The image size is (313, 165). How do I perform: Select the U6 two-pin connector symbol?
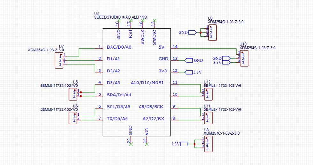pyautogui.click(x=73, y=118)
